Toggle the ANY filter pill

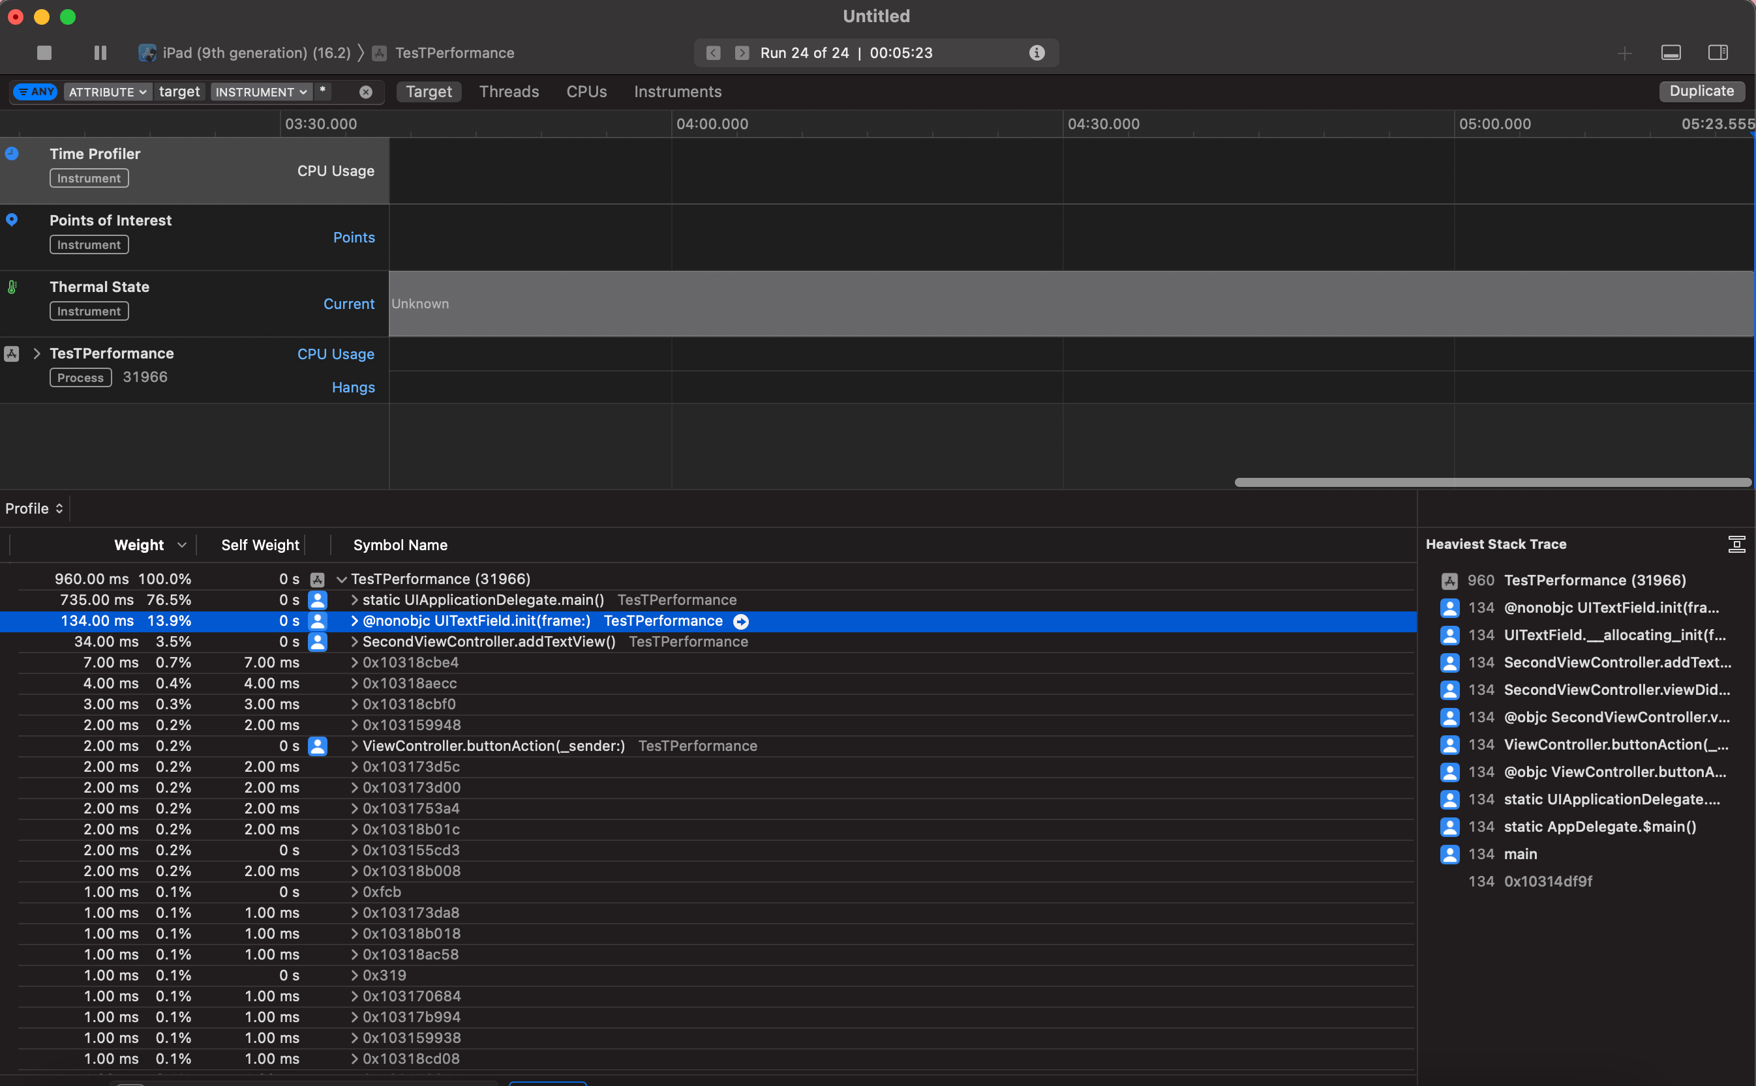pos(35,91)
